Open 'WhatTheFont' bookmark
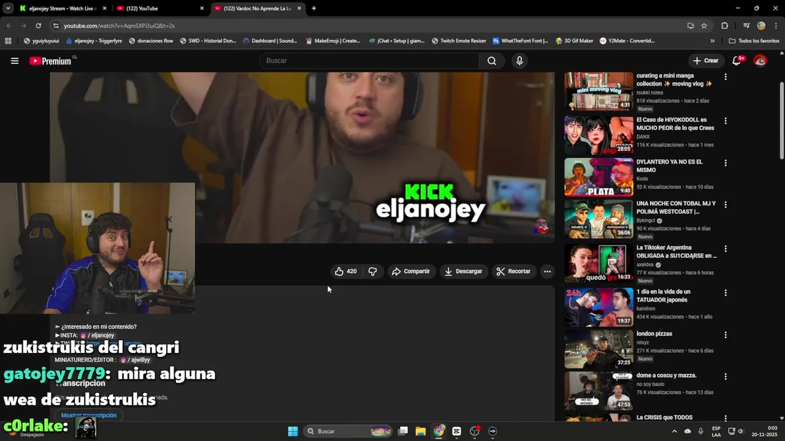 point(520,41)
